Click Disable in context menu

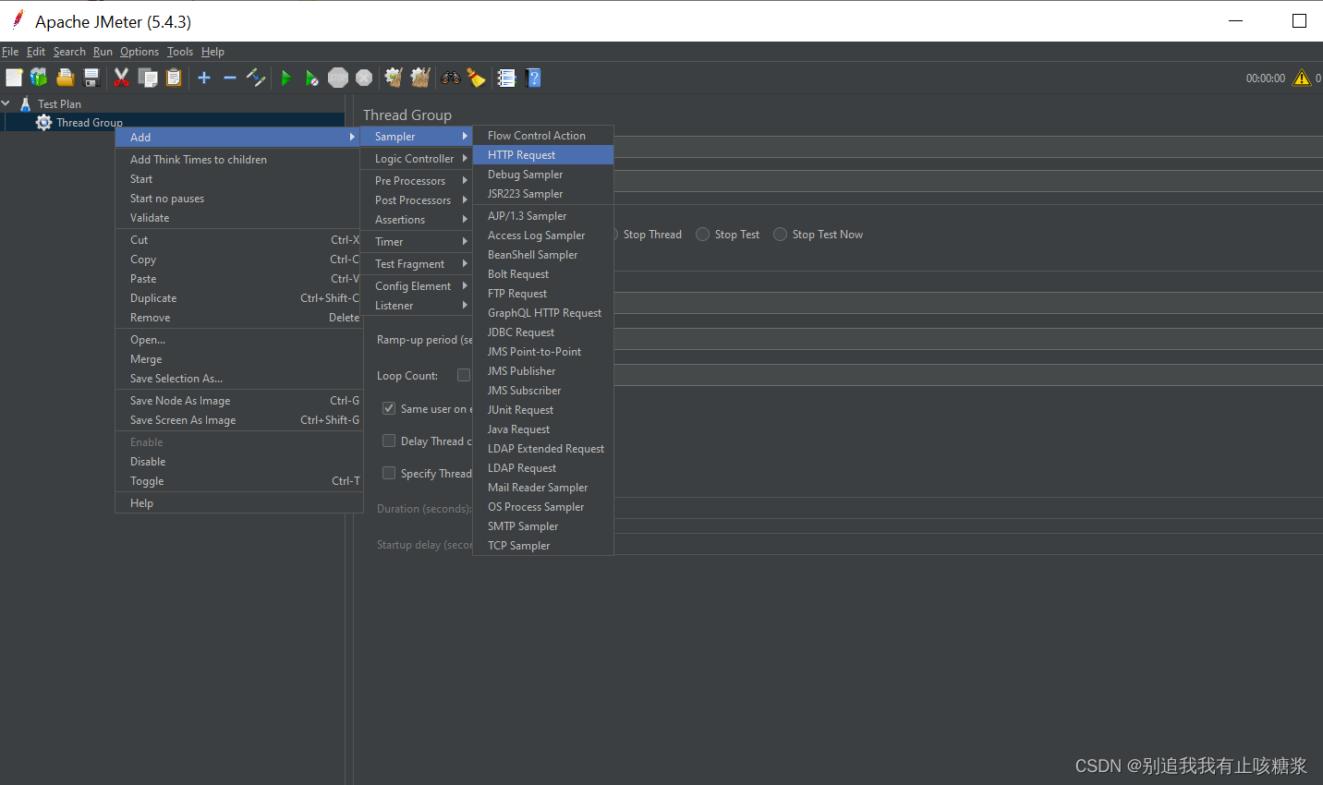pyautogui.click(x=238, y=461)
